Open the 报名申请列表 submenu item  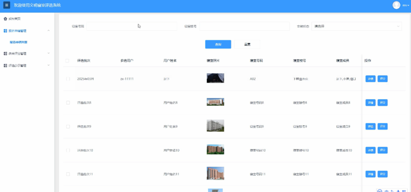[19, 42]
